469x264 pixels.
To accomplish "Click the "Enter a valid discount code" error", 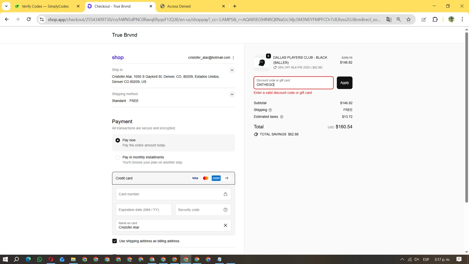I will 283,93.
